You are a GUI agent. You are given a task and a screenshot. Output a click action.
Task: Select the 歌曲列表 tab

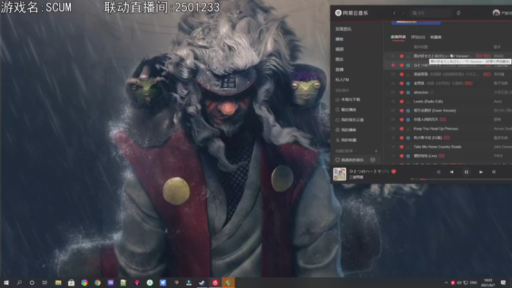click(398, 37)
